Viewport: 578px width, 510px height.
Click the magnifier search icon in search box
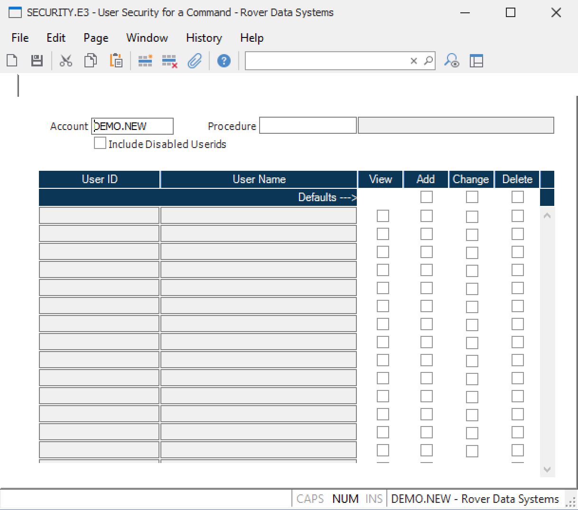(429, 61)
